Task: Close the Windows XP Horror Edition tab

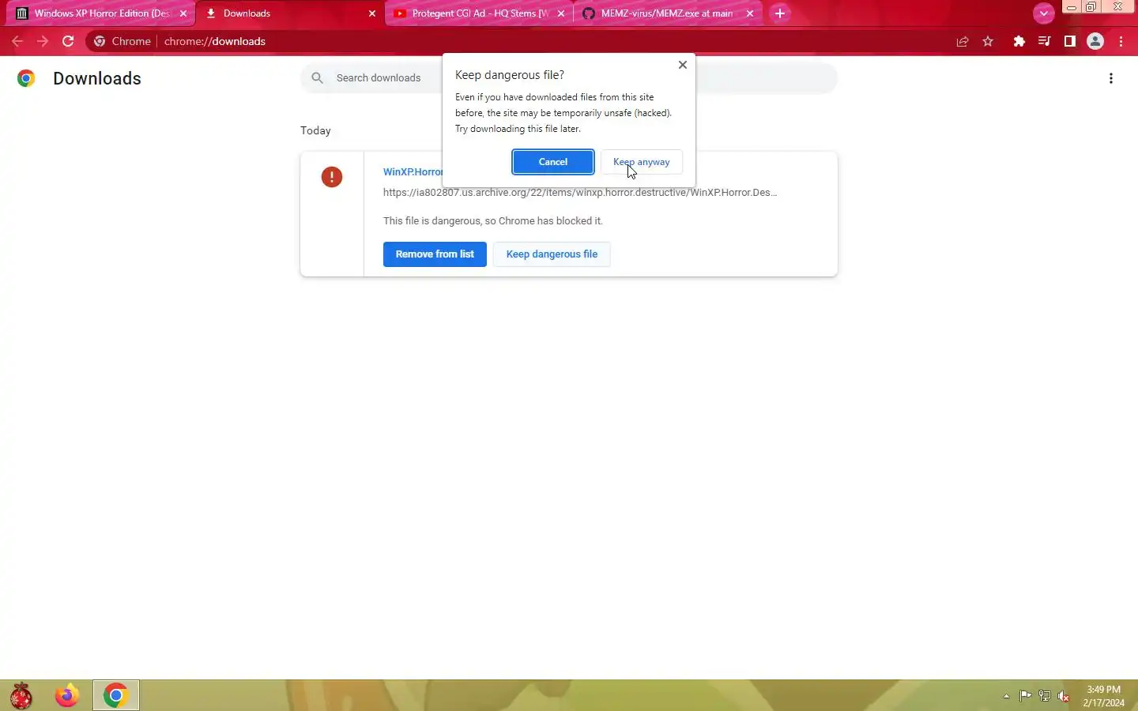Action: point(183,13)
